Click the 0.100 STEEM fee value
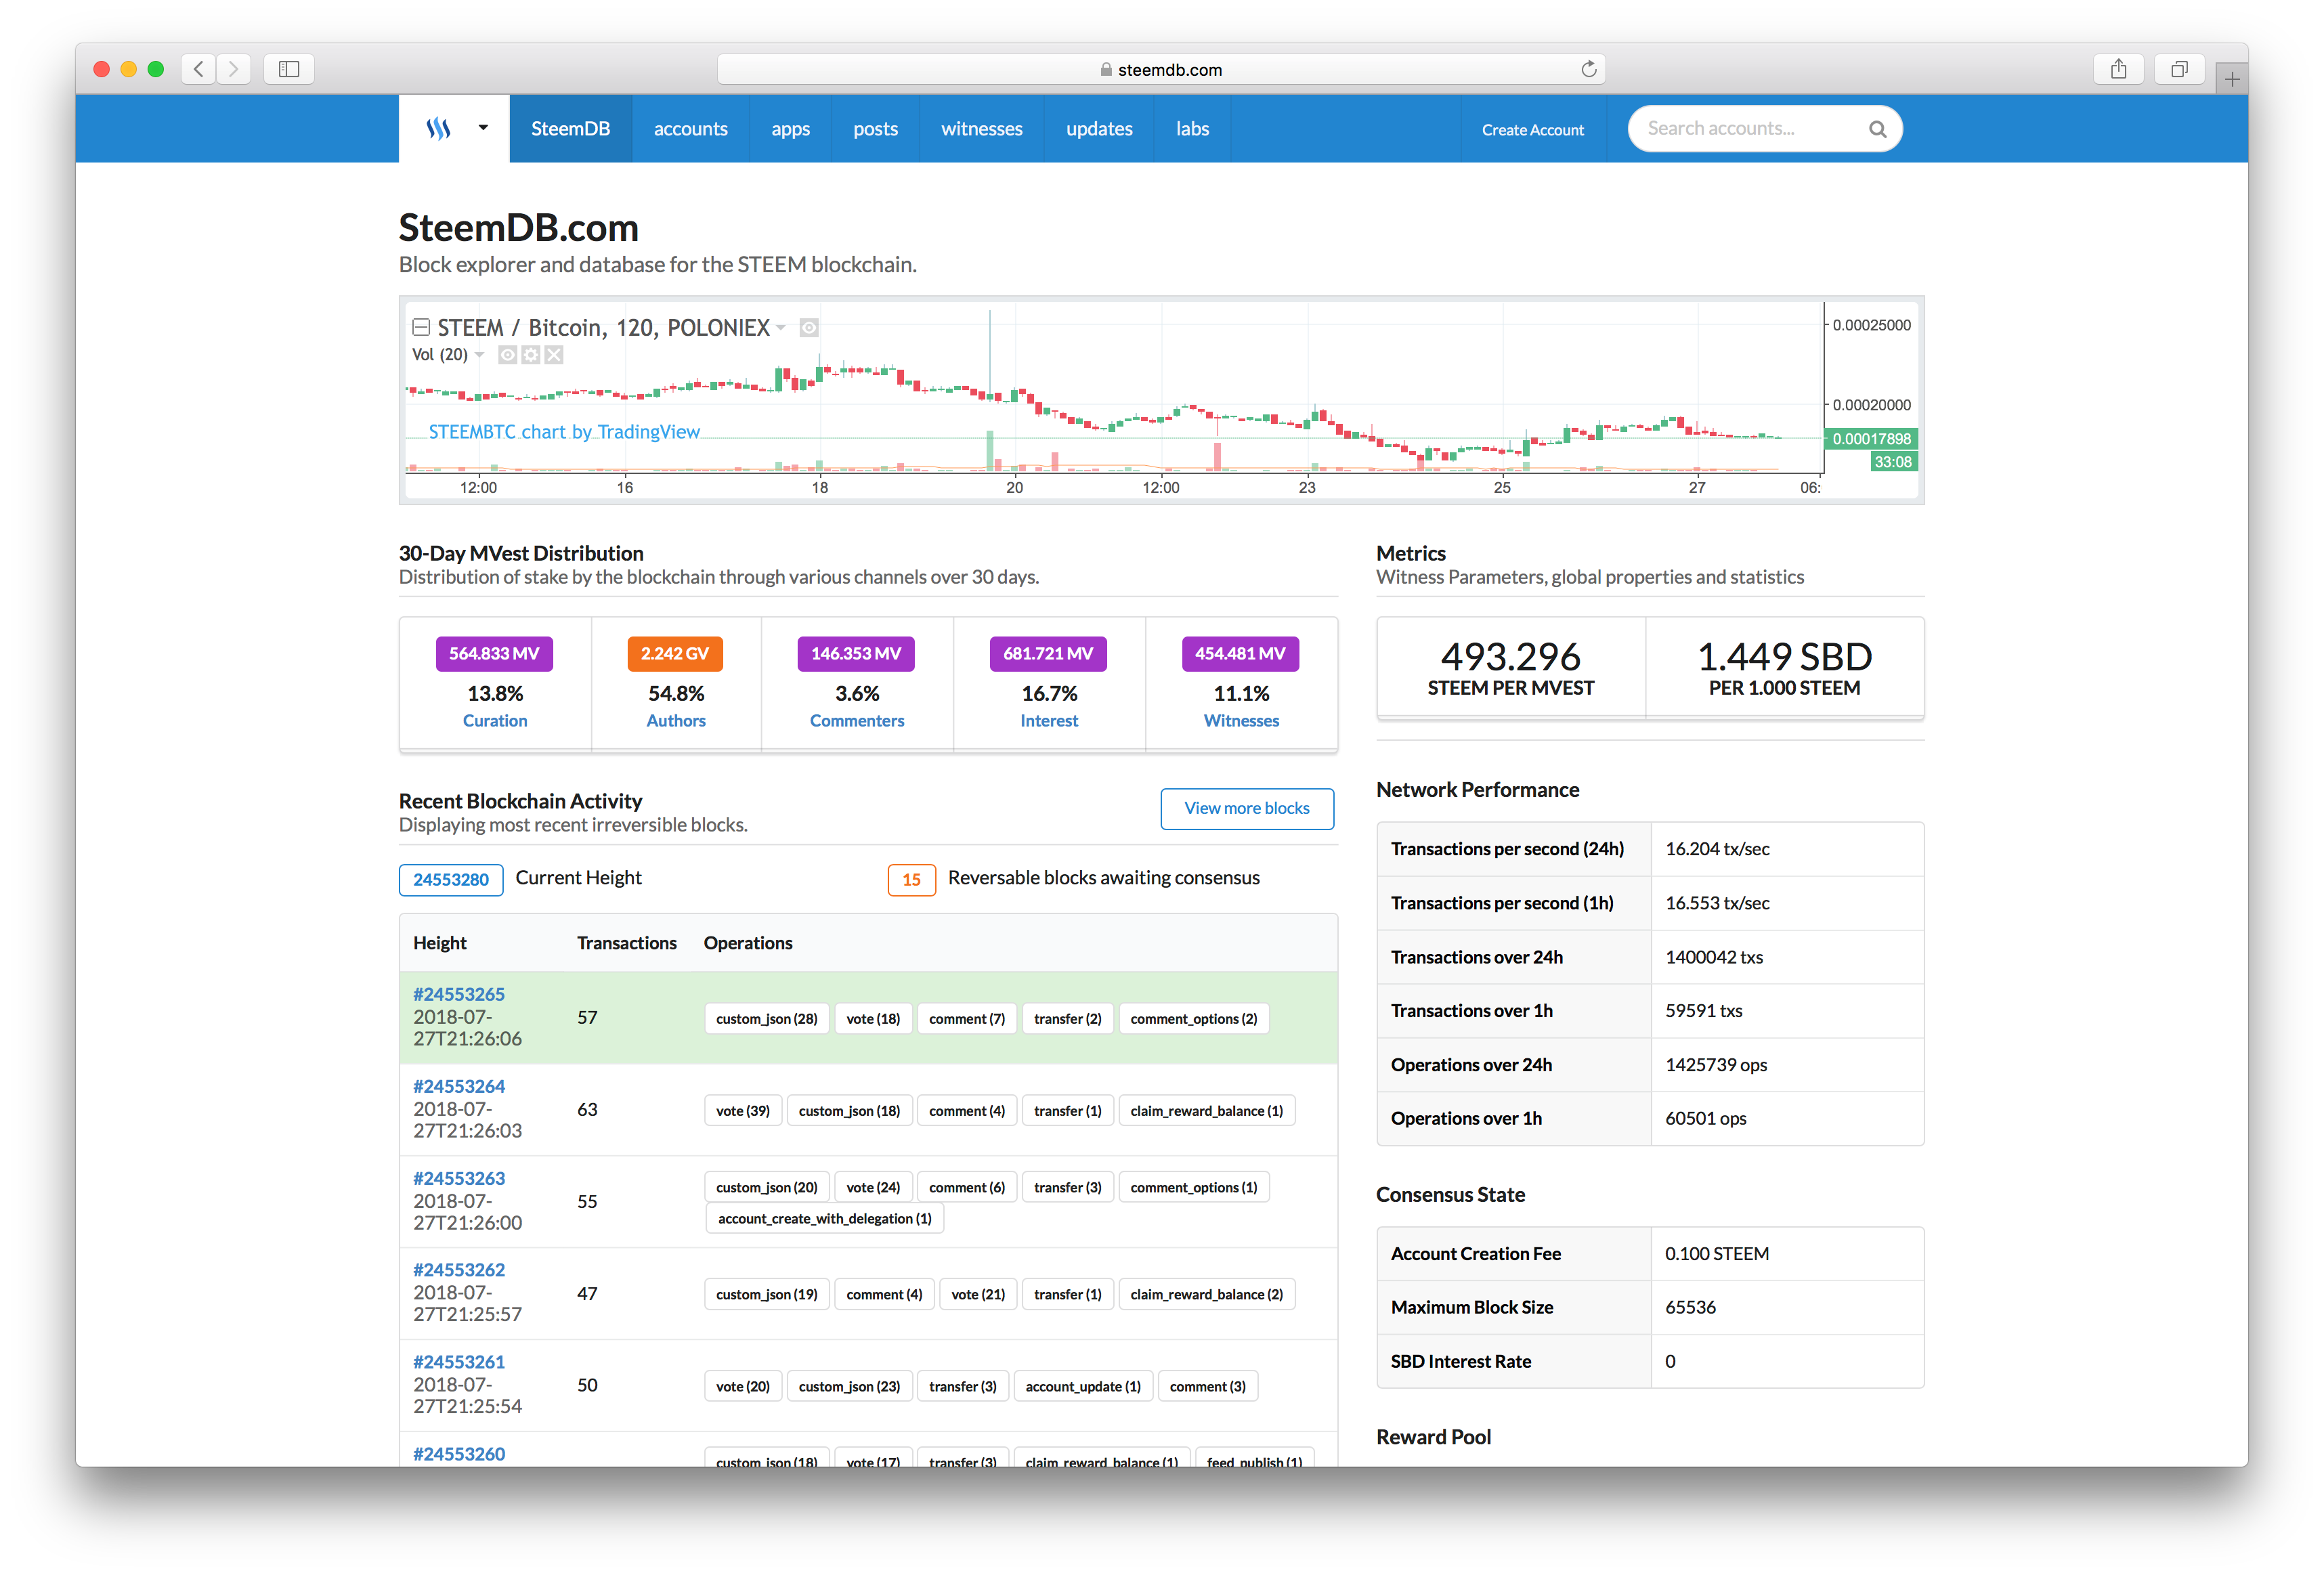Image resolution: width=2324 pixels, height=1575 pixels. (x=1716, y=1254)
